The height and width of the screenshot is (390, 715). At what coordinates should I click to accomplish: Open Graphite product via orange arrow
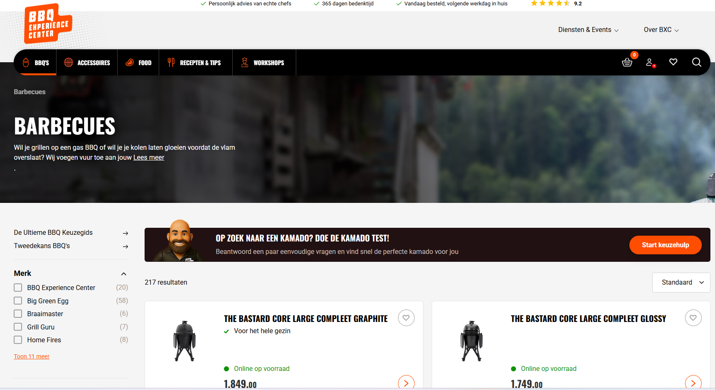(x=406, y=383)
